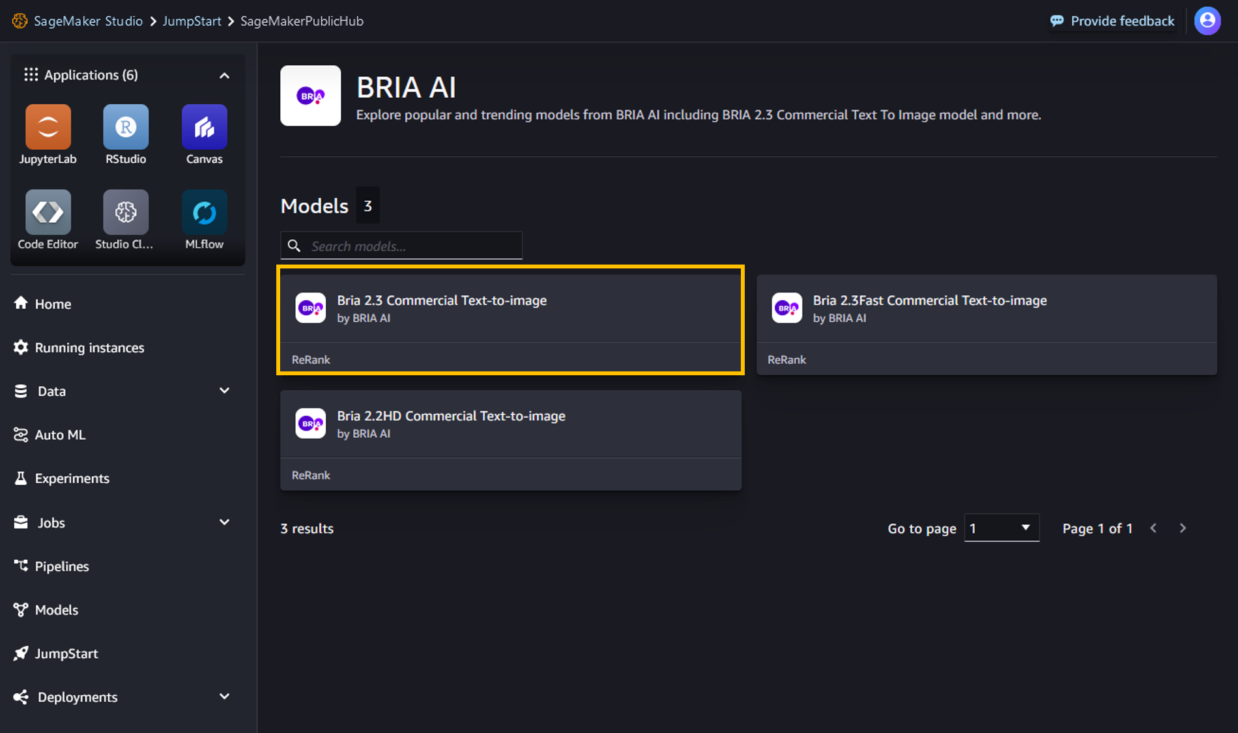Click ReRank tag on Bria 2.2HD card

click(311, 475)
